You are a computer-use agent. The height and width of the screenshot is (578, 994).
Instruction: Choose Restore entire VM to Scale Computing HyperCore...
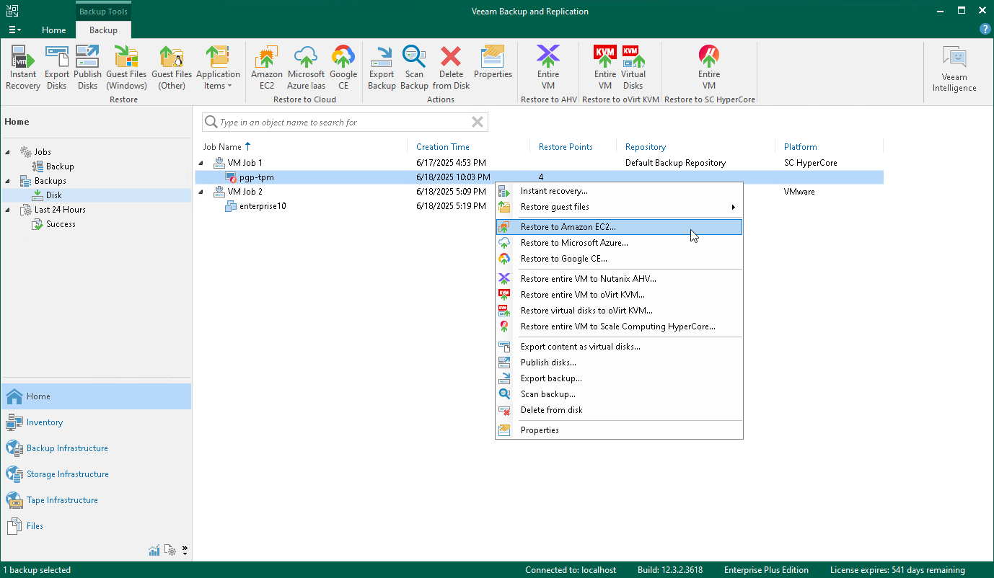click(x=619, y=326)
